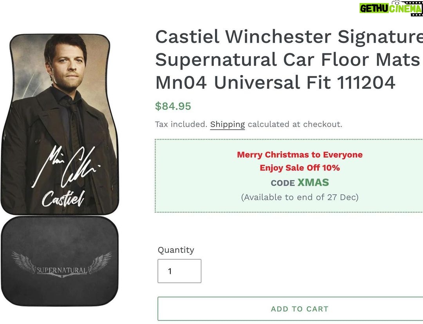Focus the Quantity input field
Viewport: 423px width, 324px height.
(179, 271)
